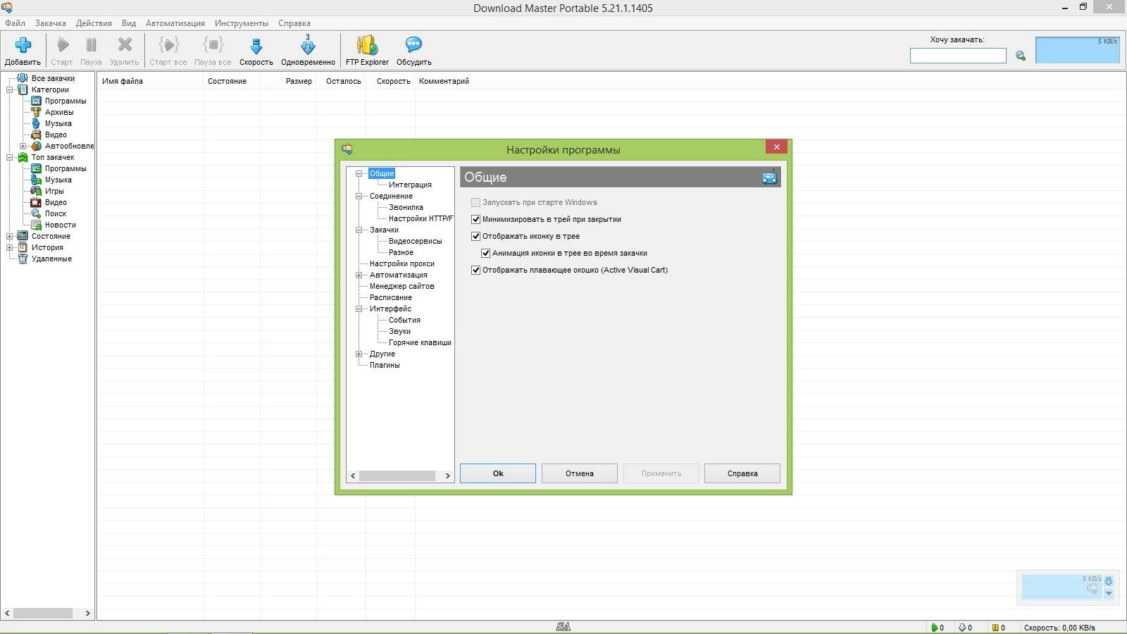Click the Старт toolbar icon
Viewport: 1127px width, 634px height.
(63, 46)
